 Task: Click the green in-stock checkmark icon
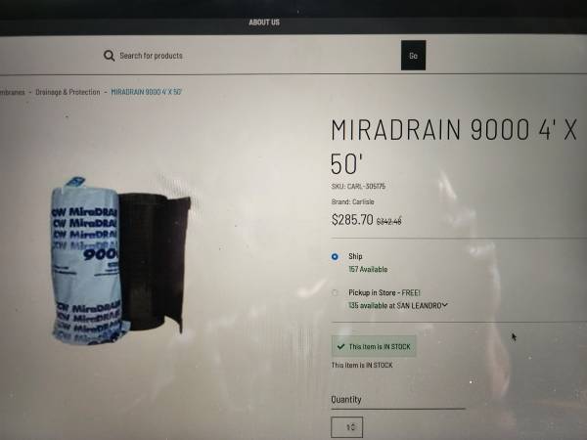pos(340,346)
